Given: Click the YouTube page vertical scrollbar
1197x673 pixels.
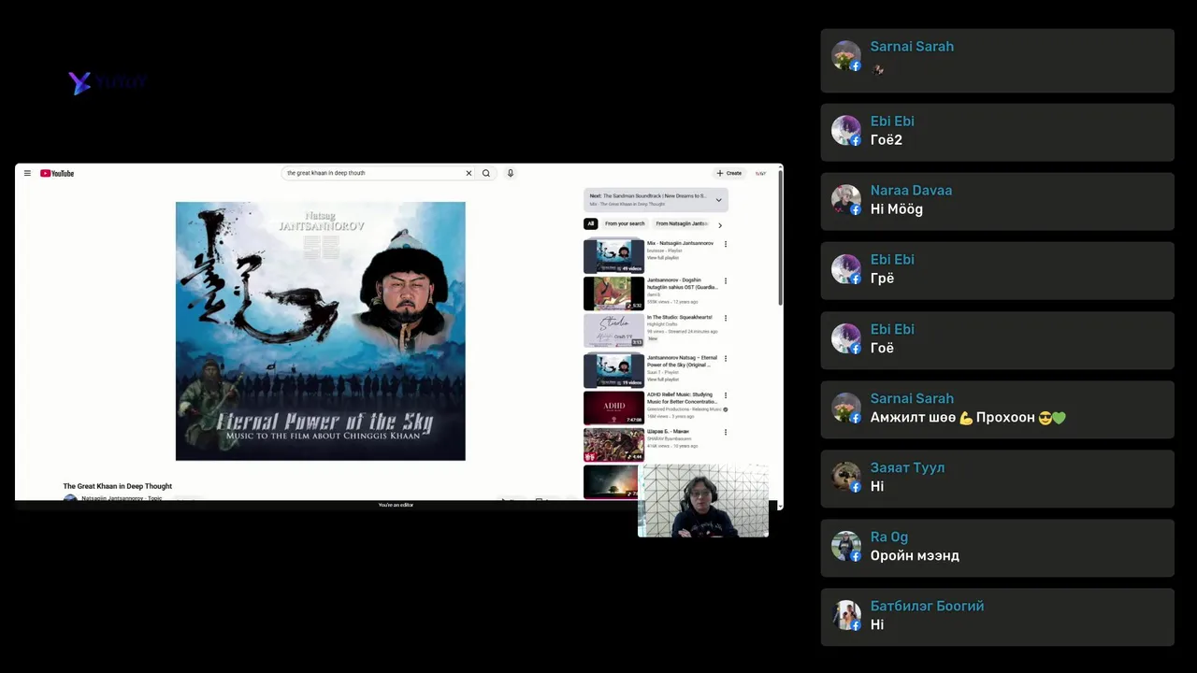Looking at the screenshot, I should pyautogui.click(x=780, y=238).
